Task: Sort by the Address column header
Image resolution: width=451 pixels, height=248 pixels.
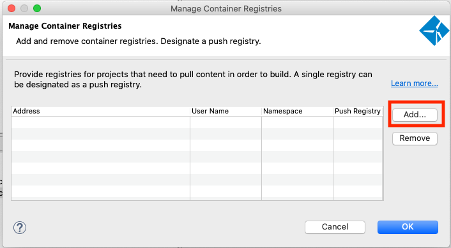Action: tap(100, 111)
